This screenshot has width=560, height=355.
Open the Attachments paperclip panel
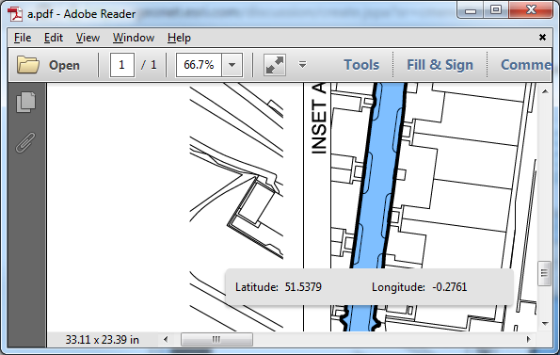pos(25,142)
